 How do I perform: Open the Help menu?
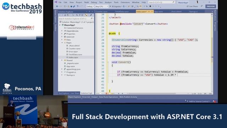(x=144, y=2)
